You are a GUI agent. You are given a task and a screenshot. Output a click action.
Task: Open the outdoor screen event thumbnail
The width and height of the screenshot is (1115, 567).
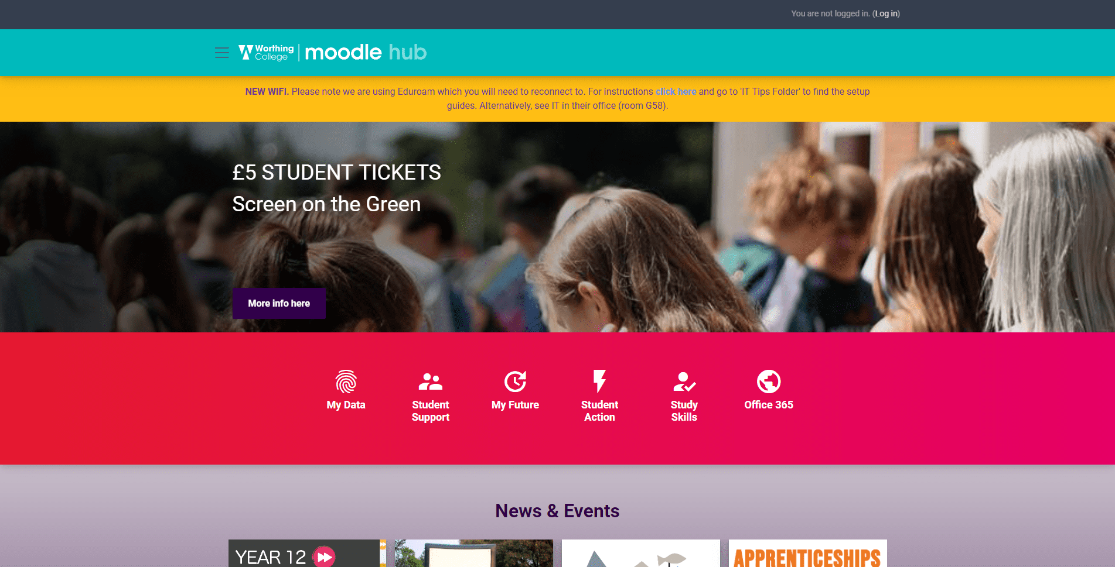click(x=474, y=554)
